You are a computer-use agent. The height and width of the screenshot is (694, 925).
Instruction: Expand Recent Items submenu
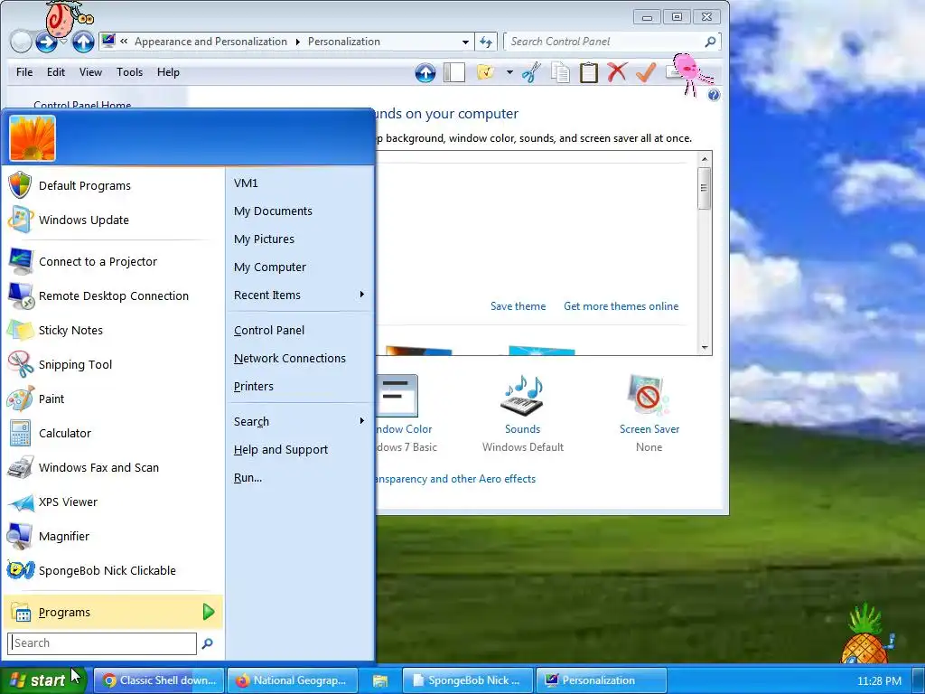[x=300, y=295]
